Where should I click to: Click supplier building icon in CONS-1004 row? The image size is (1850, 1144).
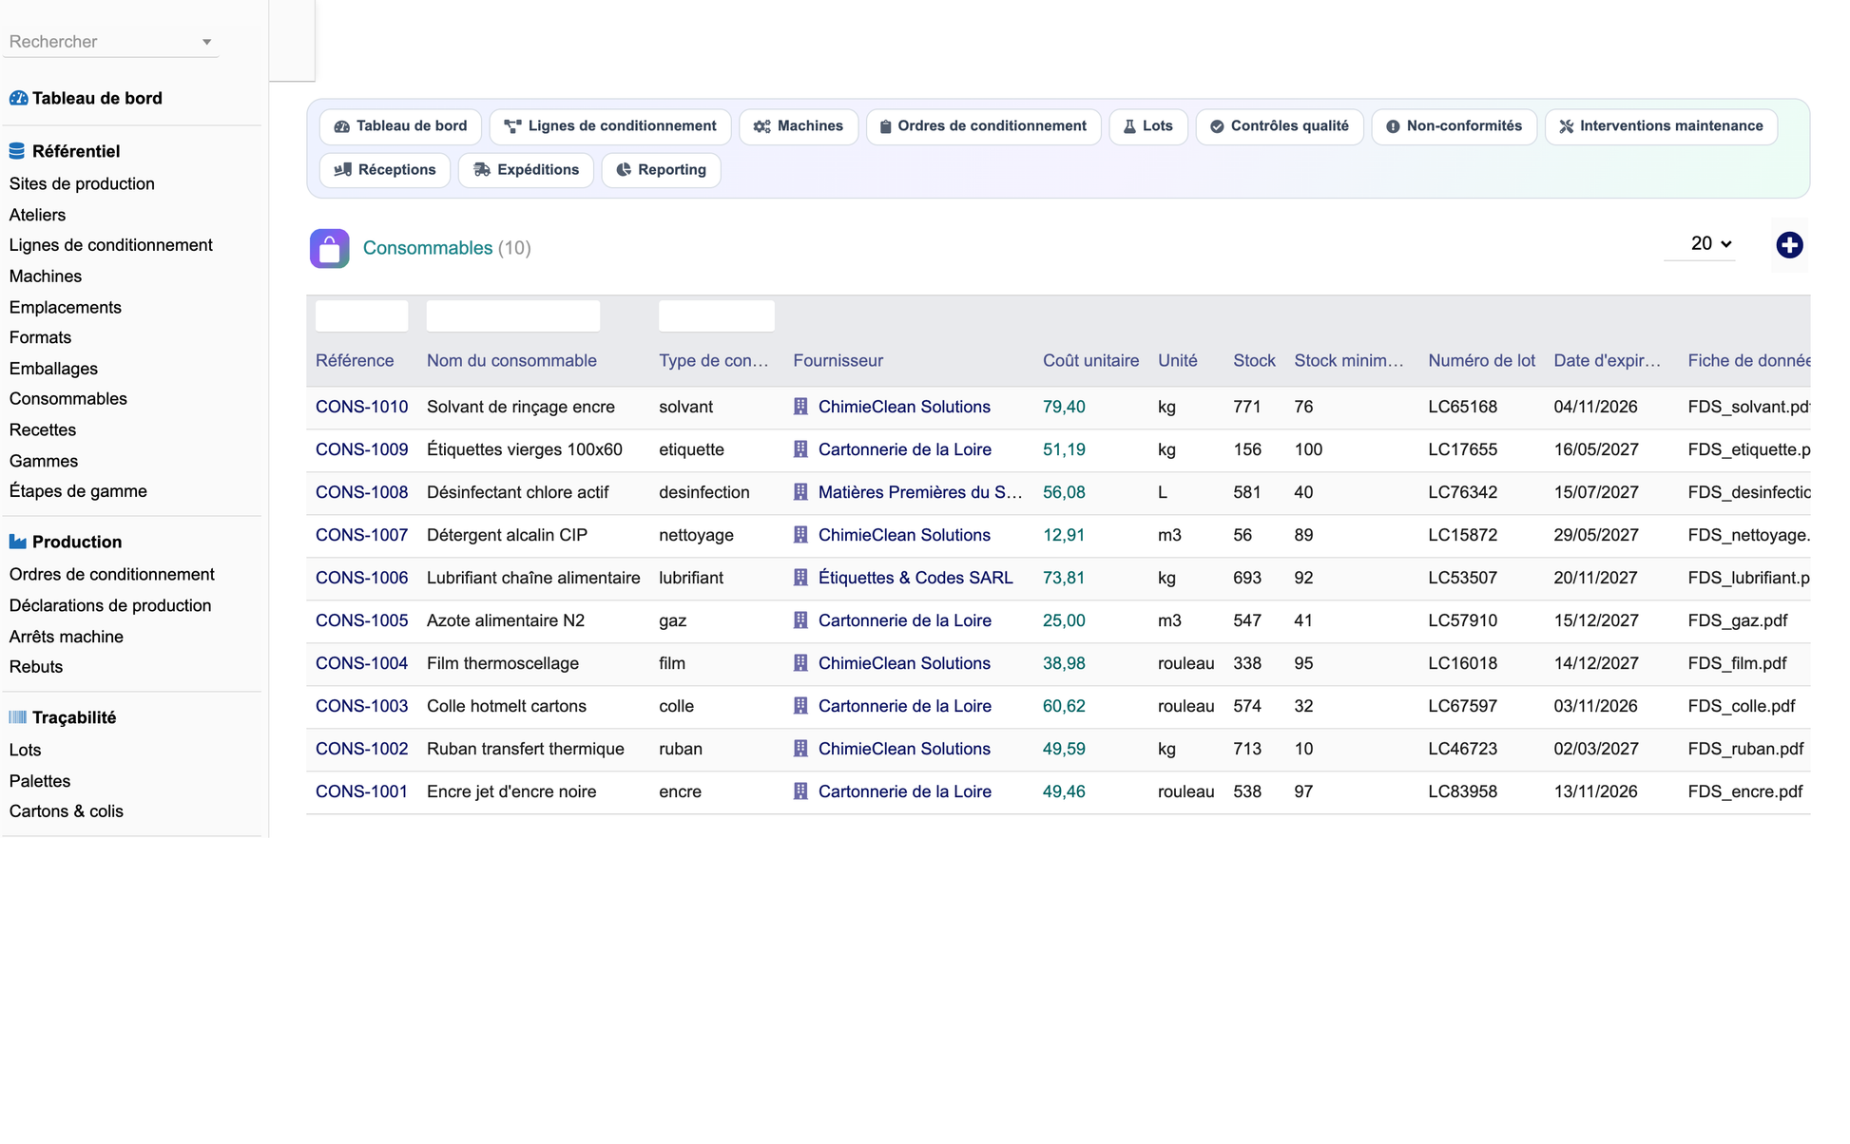(x=800, y=663)
